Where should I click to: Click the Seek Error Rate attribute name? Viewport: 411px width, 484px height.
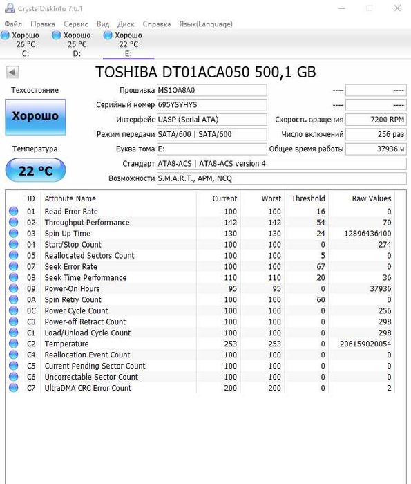[71, 267]
